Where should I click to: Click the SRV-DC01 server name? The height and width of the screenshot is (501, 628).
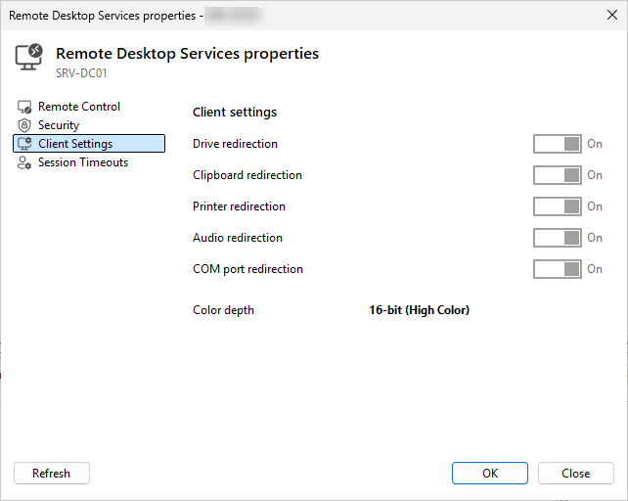pyautogui.click(x=81, y=73)
